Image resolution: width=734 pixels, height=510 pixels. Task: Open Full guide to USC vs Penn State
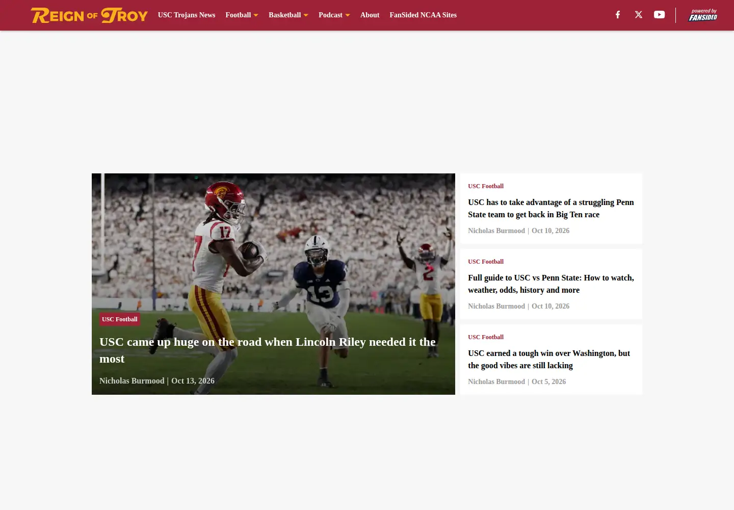coord(551,284)
